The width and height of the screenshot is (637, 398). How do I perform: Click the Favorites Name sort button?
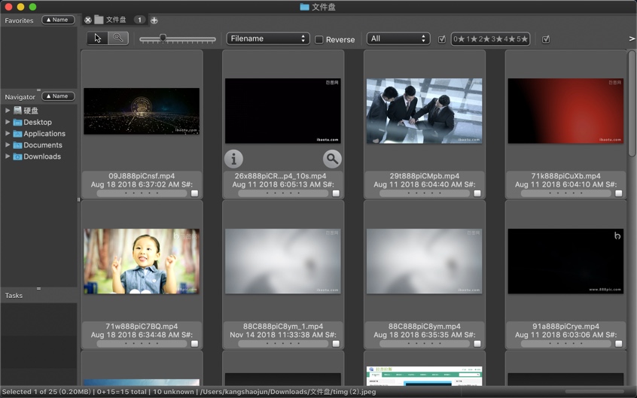point(58,20)
